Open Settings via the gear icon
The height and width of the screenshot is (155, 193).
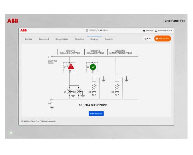(x=144, y=30)
